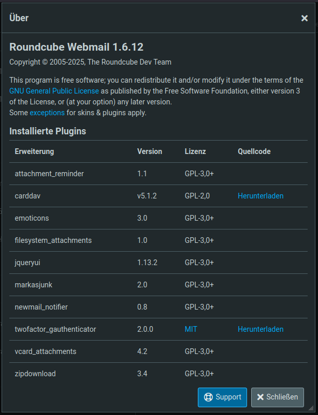Close the Über dialog with the X icon
318x415 pixels.
(305, 18)
